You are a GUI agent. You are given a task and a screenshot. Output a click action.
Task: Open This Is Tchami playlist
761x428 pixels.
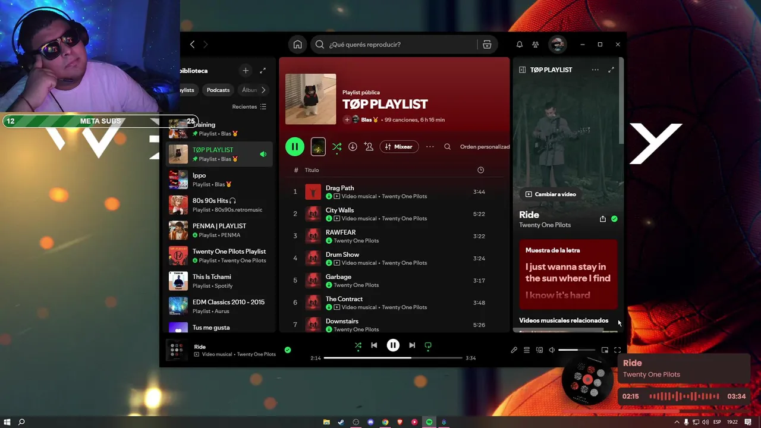coord(219,281)
